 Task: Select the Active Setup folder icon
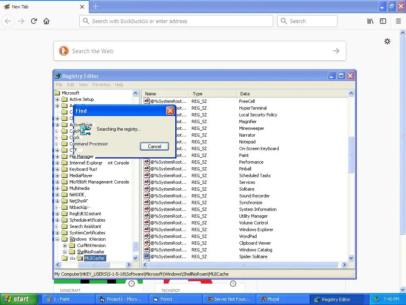click(65, 99)
